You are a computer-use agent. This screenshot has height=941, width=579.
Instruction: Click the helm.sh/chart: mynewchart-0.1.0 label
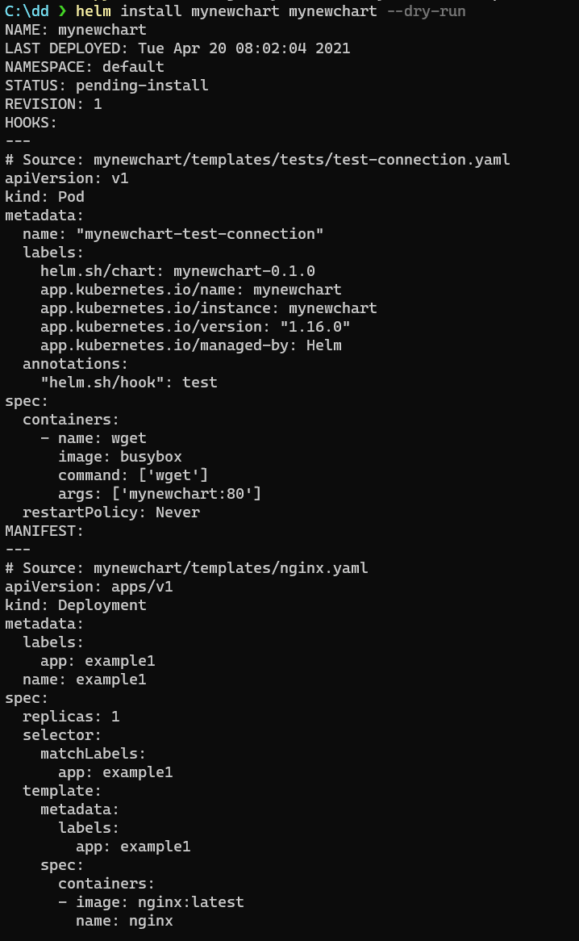click(x=177, y=271)
